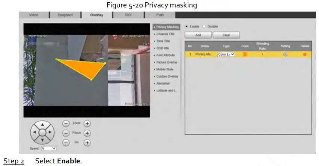Decrease Zoom with minus icon
This screenshot has width=319, height=166.
click(x=66, y=123)
